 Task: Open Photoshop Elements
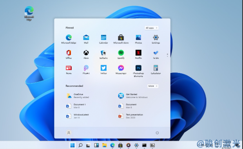point(138,71)
